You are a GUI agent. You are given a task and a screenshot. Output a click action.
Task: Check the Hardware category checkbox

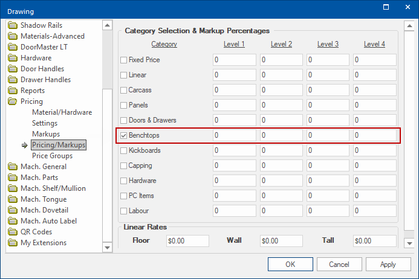[x=123, y=181]
